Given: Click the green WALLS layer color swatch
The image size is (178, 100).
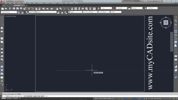Looking at the screenshot, I should click(36, 12).
